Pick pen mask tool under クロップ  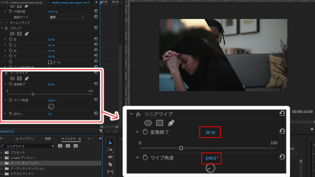tap(26, 34)
